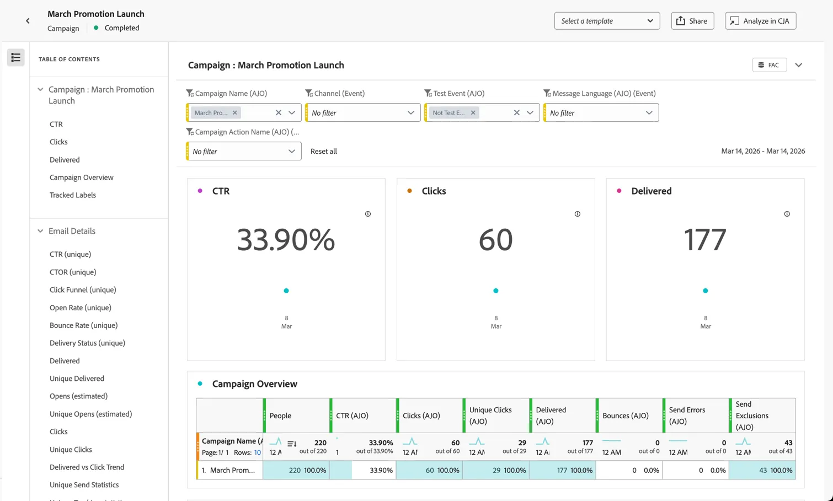The height and width of the screenshot is (501, 833).
Task: Toggle the table of contents panel icon
Action: (16, 57)
